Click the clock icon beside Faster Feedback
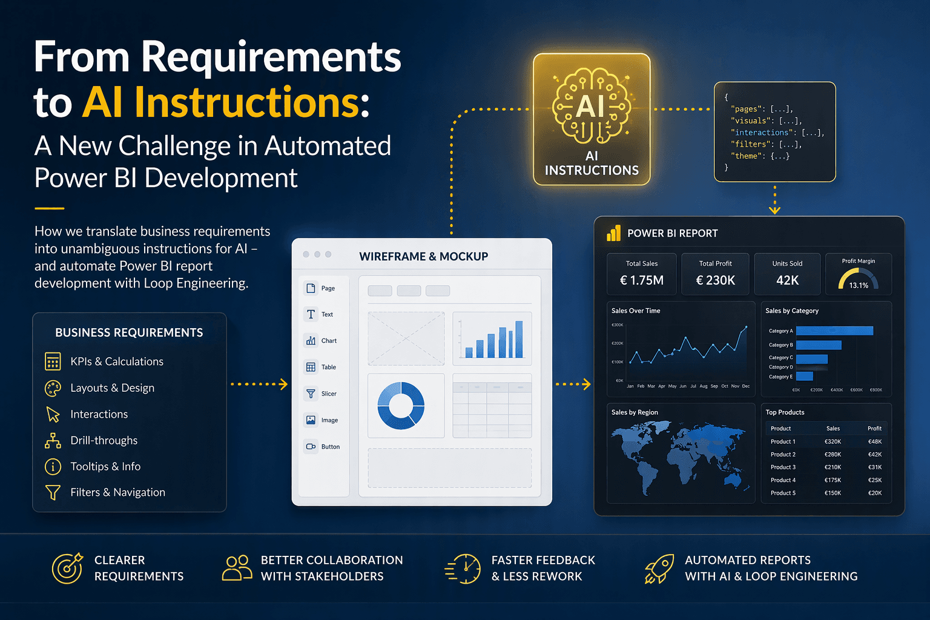This screenshot has width=930, height=620. click(x=463, y=569)
